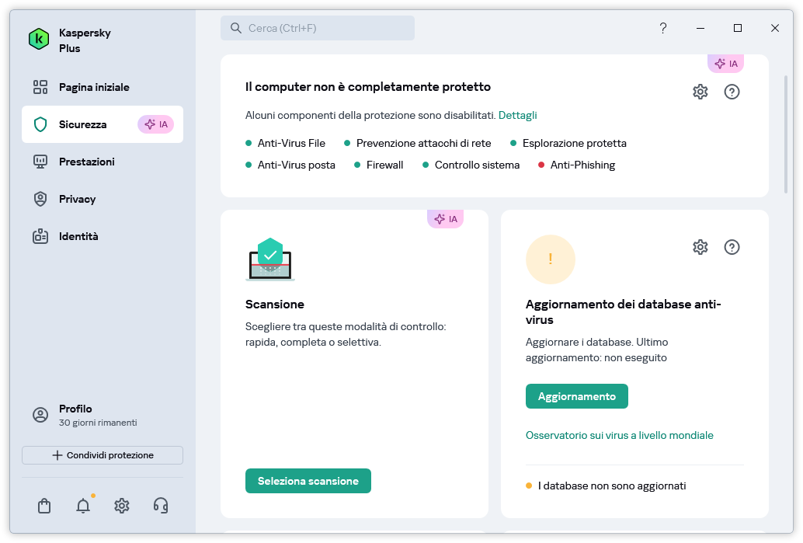Click the Cerca search field
The height and width of the screenshot is (543, 803).
[318, 28]
